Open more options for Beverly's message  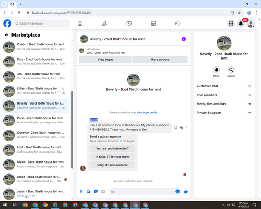click(x=187, y=127)
